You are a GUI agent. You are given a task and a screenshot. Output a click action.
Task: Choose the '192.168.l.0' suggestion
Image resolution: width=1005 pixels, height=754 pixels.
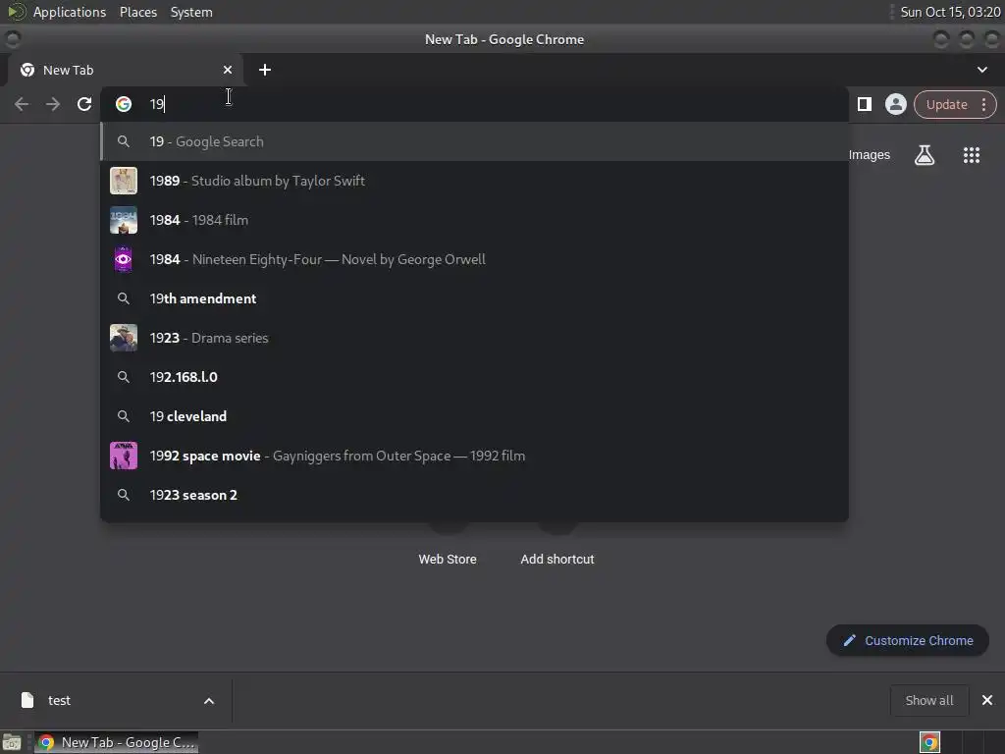point(474,377)
